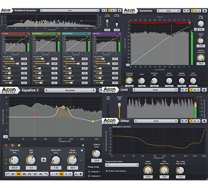Image resolution: width=208 pixels, height=188 pixels.
Task: Open the menu icon in the Dynamics header
Action: [204, 11]
